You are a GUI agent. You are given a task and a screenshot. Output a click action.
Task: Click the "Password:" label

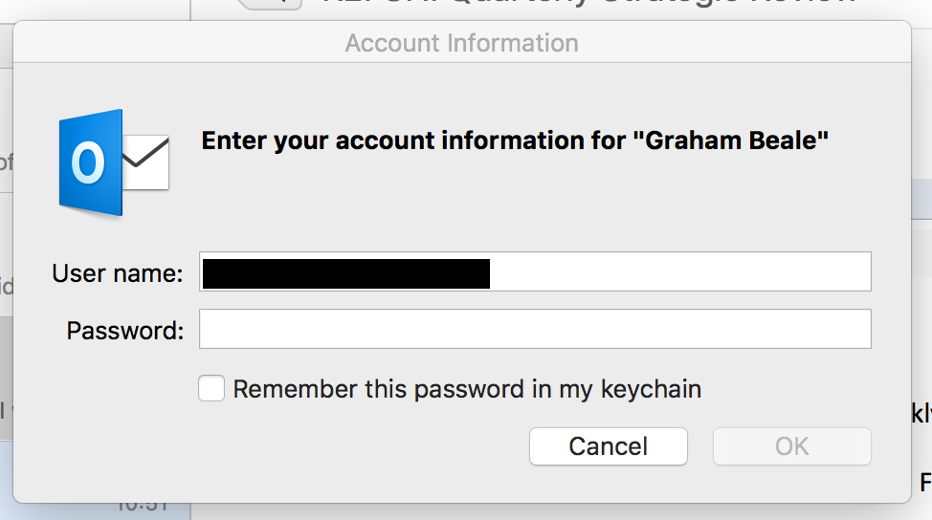click(125, 331)
